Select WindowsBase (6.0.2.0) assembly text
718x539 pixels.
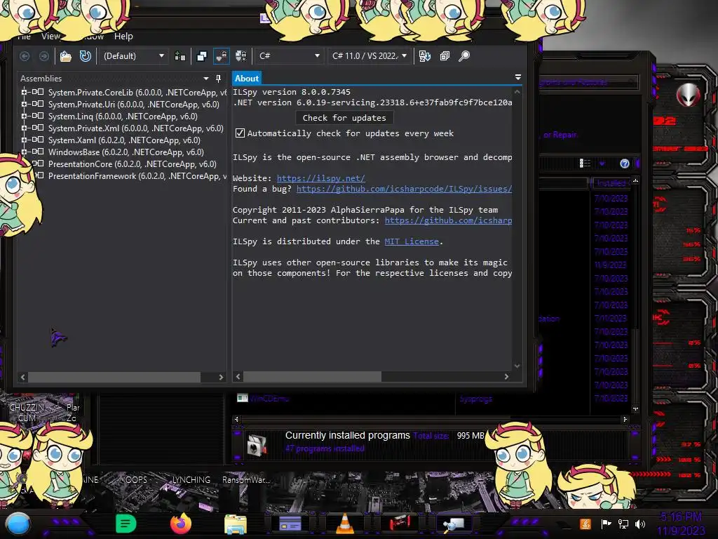click(x=126, y=152)
